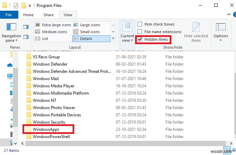The height and width of the screenshot is (155, 236).
Task: Open the File menu
Action: coord(9,15)
